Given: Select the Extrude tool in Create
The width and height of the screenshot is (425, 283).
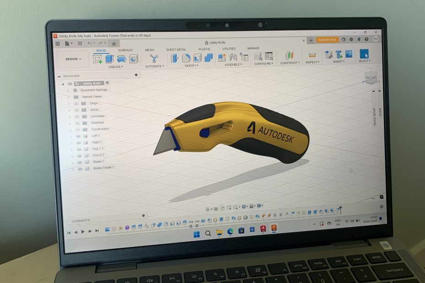Looking at the screenshot, I should (x=109, y=59).
